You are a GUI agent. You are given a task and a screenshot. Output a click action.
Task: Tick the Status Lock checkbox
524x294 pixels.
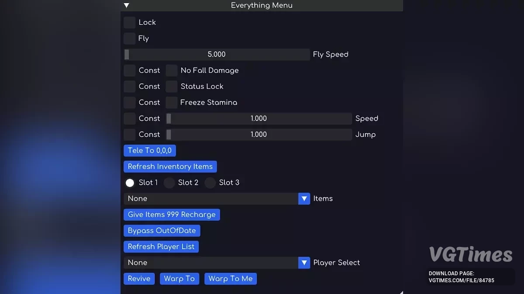click(x=172, y=86)
